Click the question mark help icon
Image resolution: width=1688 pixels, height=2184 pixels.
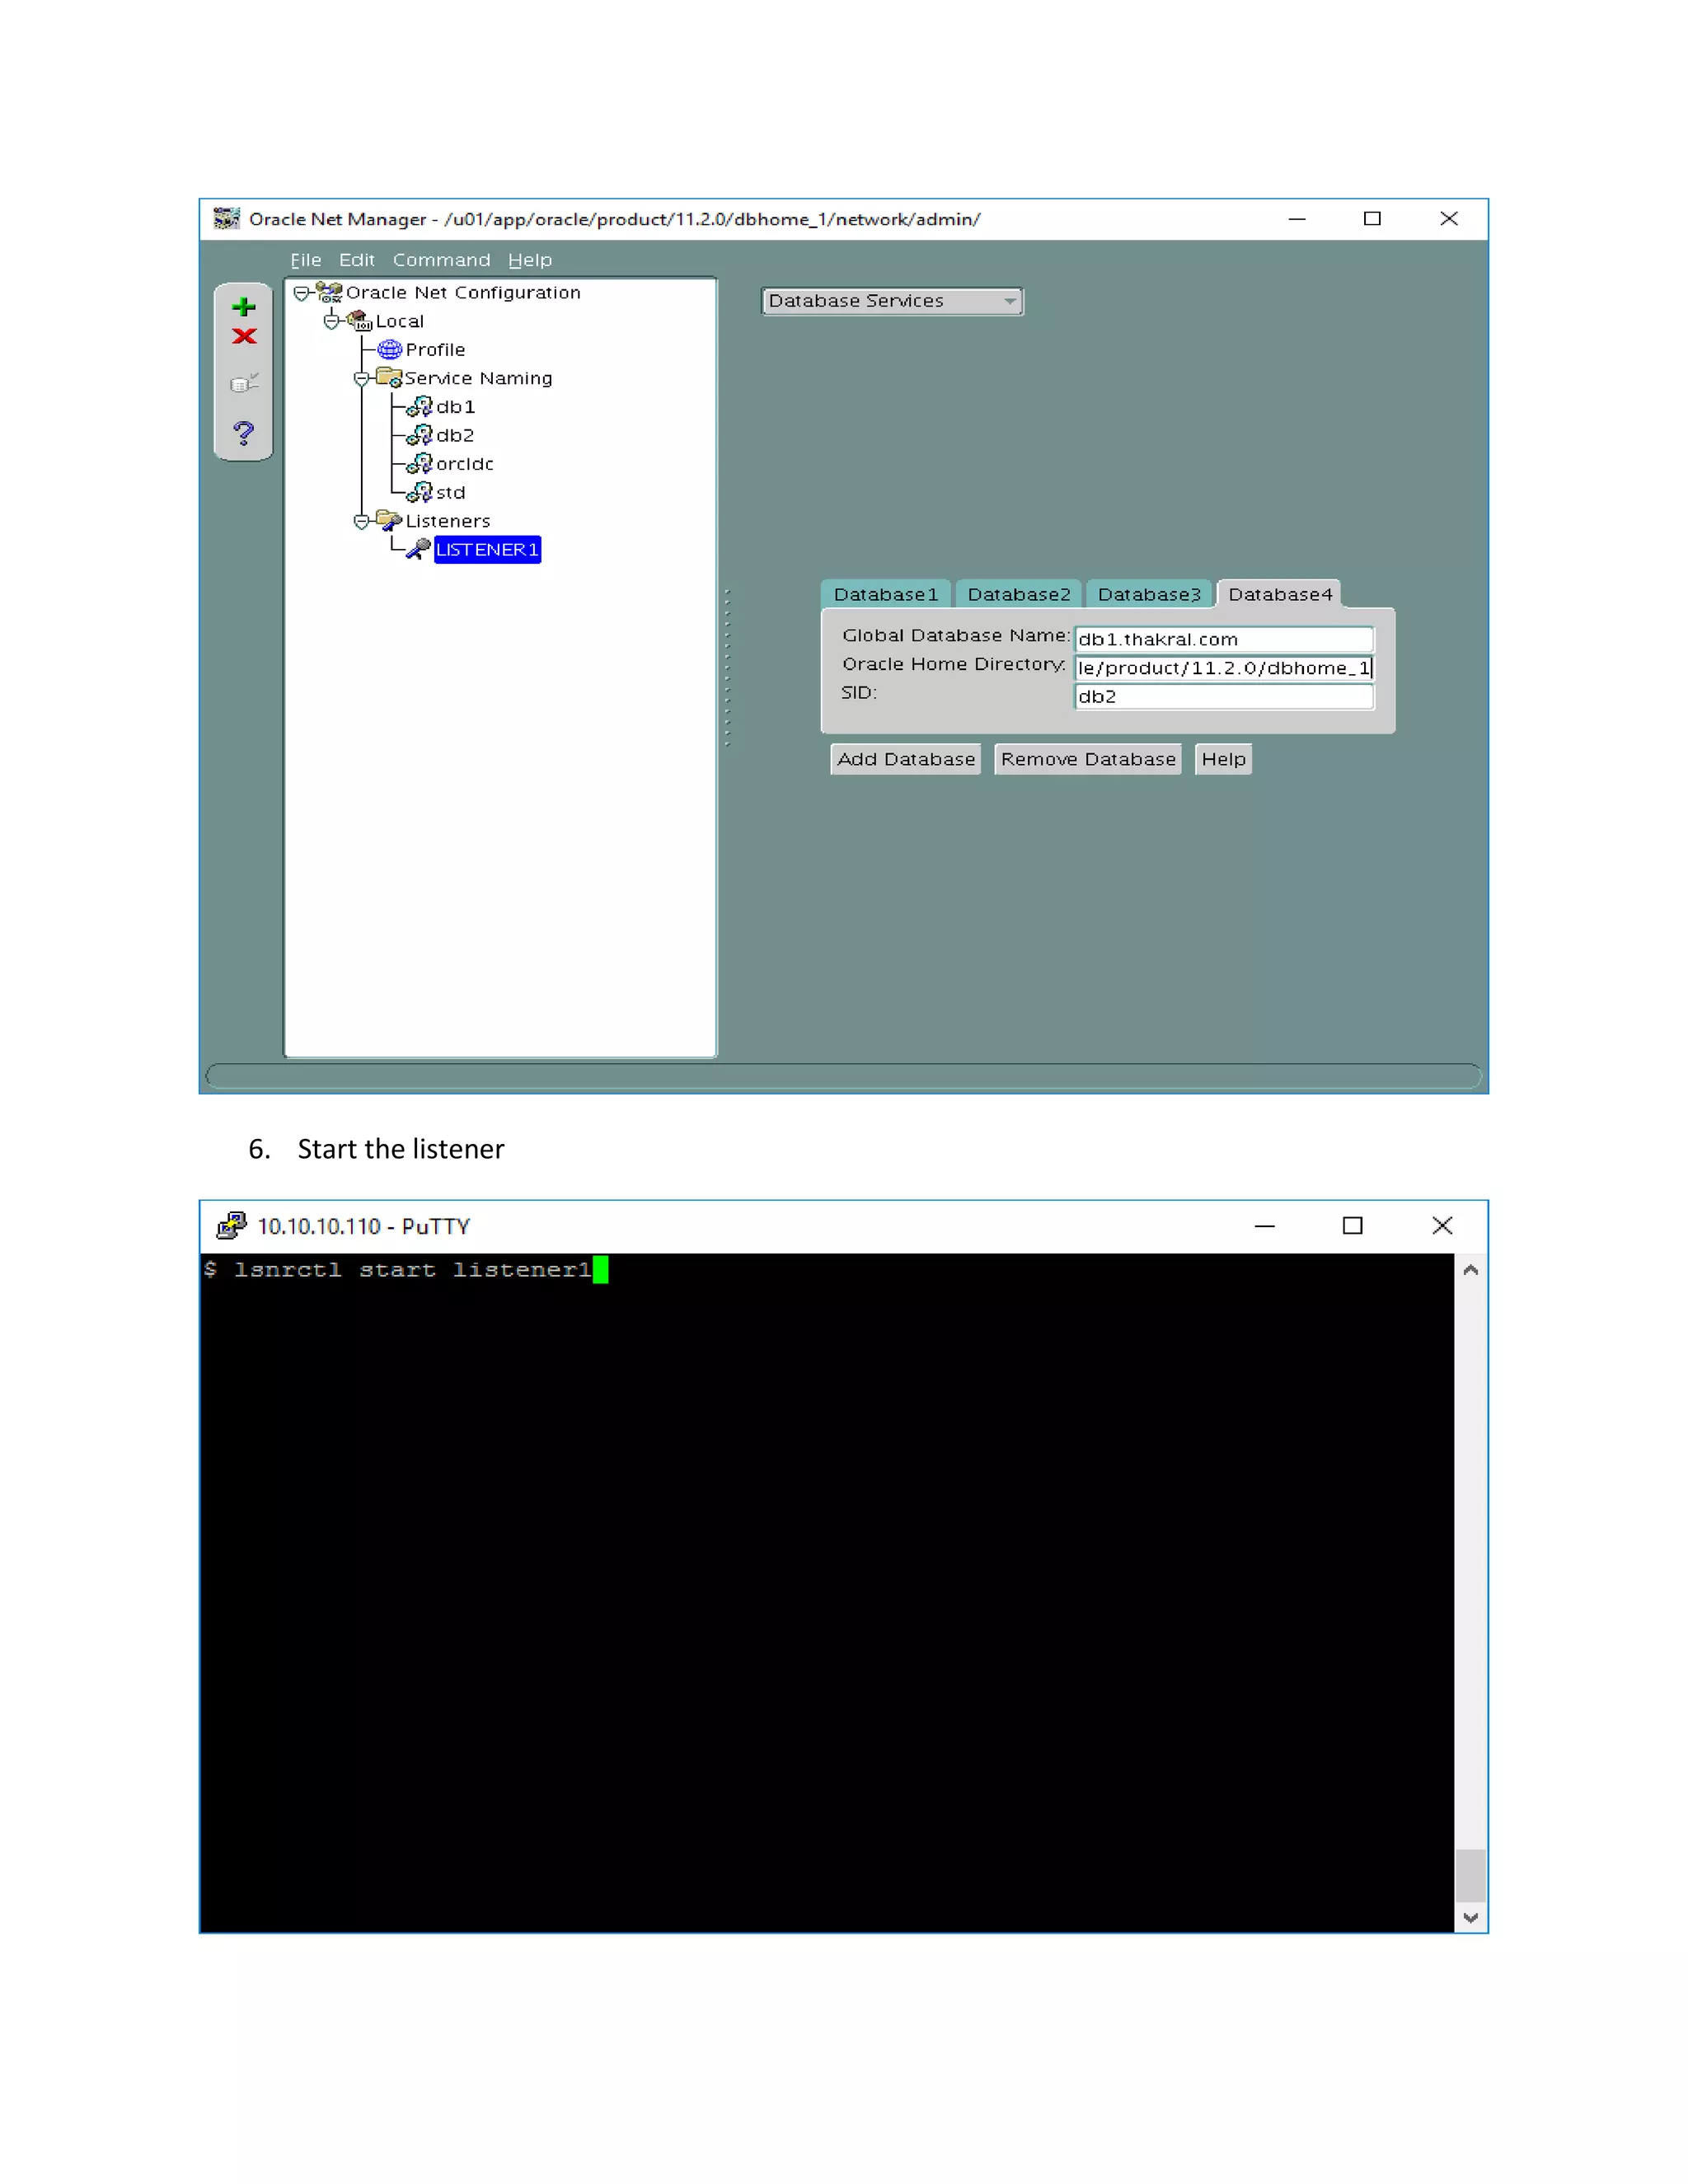click(x=243, y=433)
